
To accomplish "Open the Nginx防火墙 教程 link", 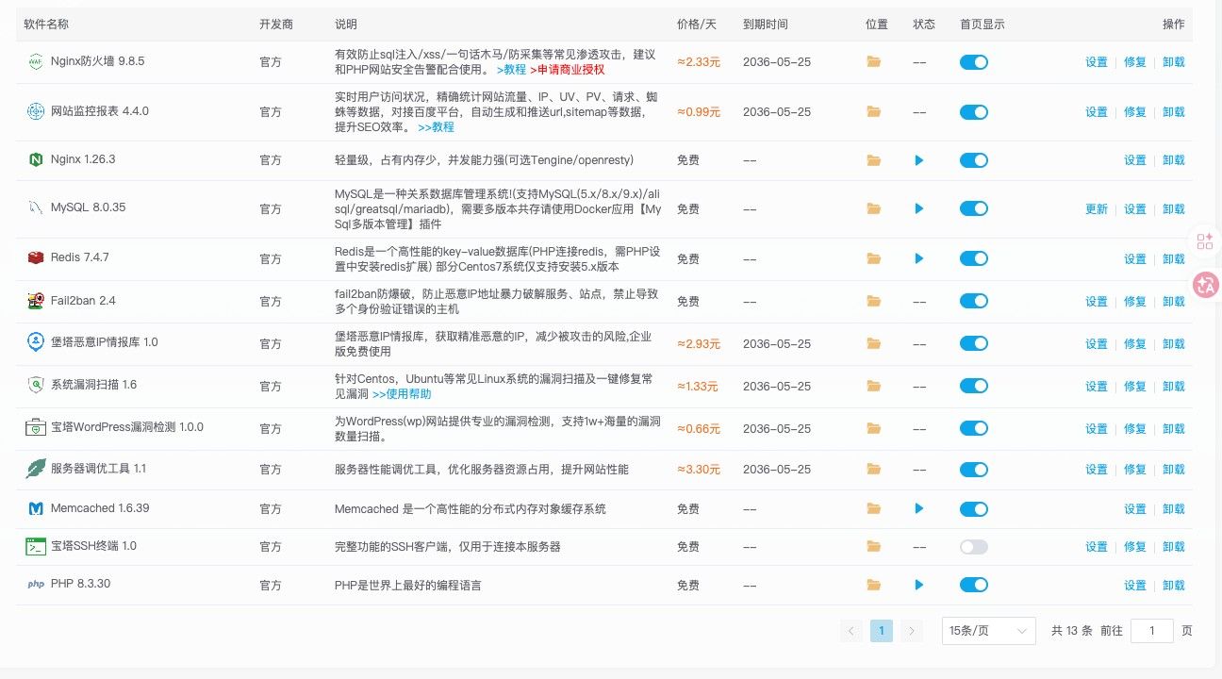I will pos(511,70).
